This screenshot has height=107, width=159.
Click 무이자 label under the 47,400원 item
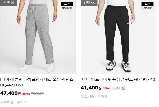point(22,102)
